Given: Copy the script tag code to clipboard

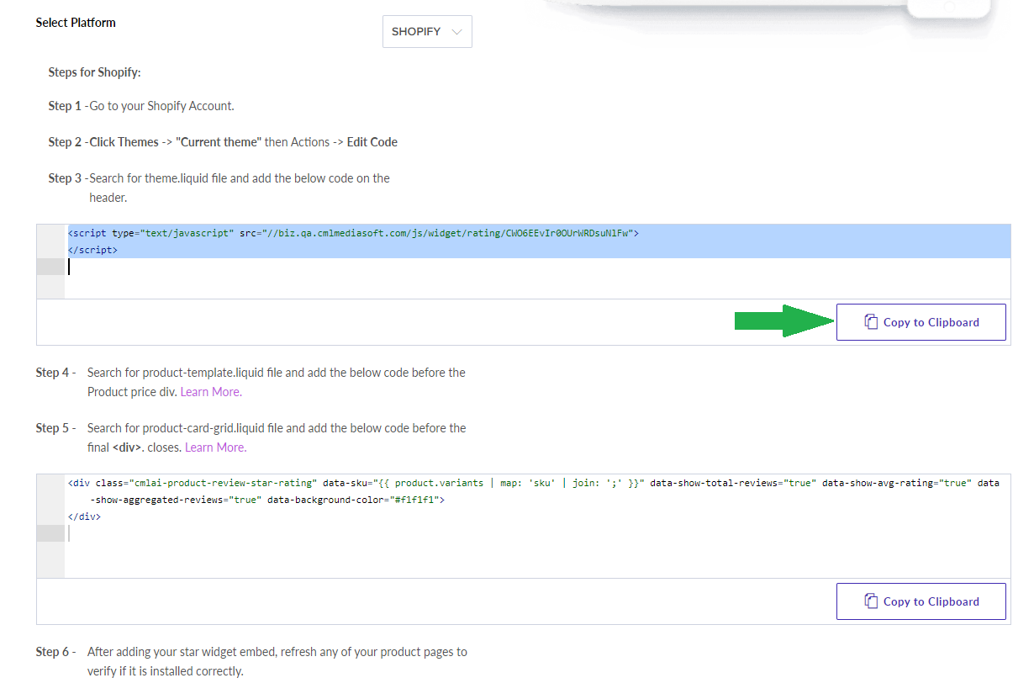Looking at the screenshot, I should (921, 322).
